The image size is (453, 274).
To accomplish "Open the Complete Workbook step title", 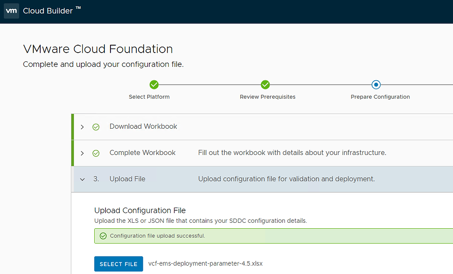I will 142,153.
